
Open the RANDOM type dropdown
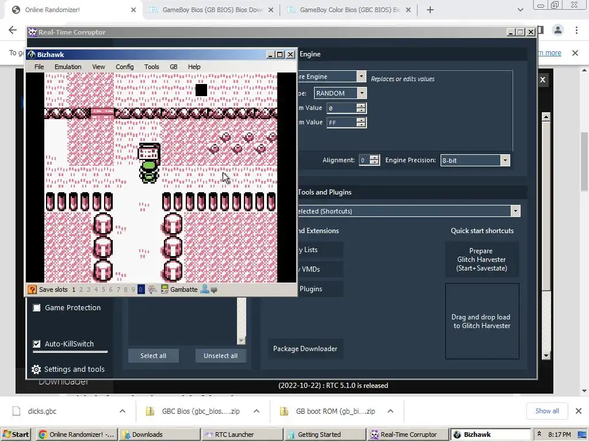pyautogui.click(x=362, y=93)
